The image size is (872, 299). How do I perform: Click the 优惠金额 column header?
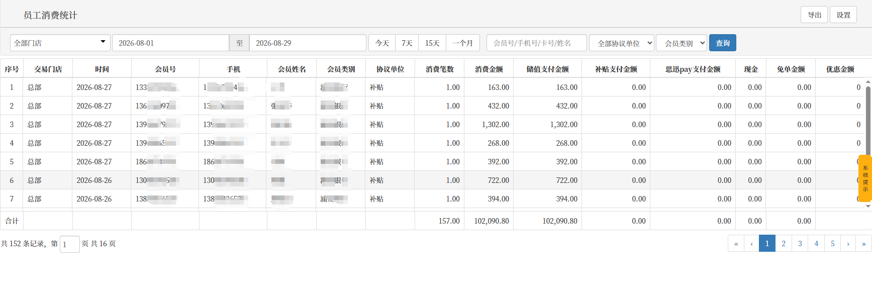[x=840, y=69]
